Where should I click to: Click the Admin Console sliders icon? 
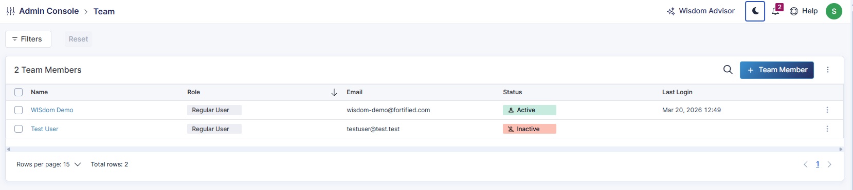[10, 11]
